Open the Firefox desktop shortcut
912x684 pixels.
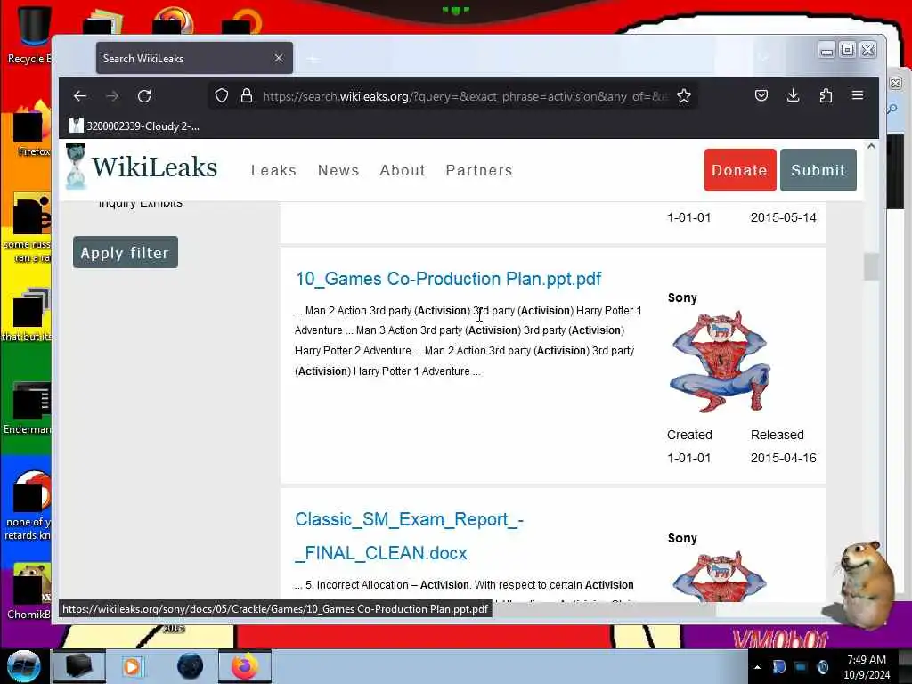30,129
